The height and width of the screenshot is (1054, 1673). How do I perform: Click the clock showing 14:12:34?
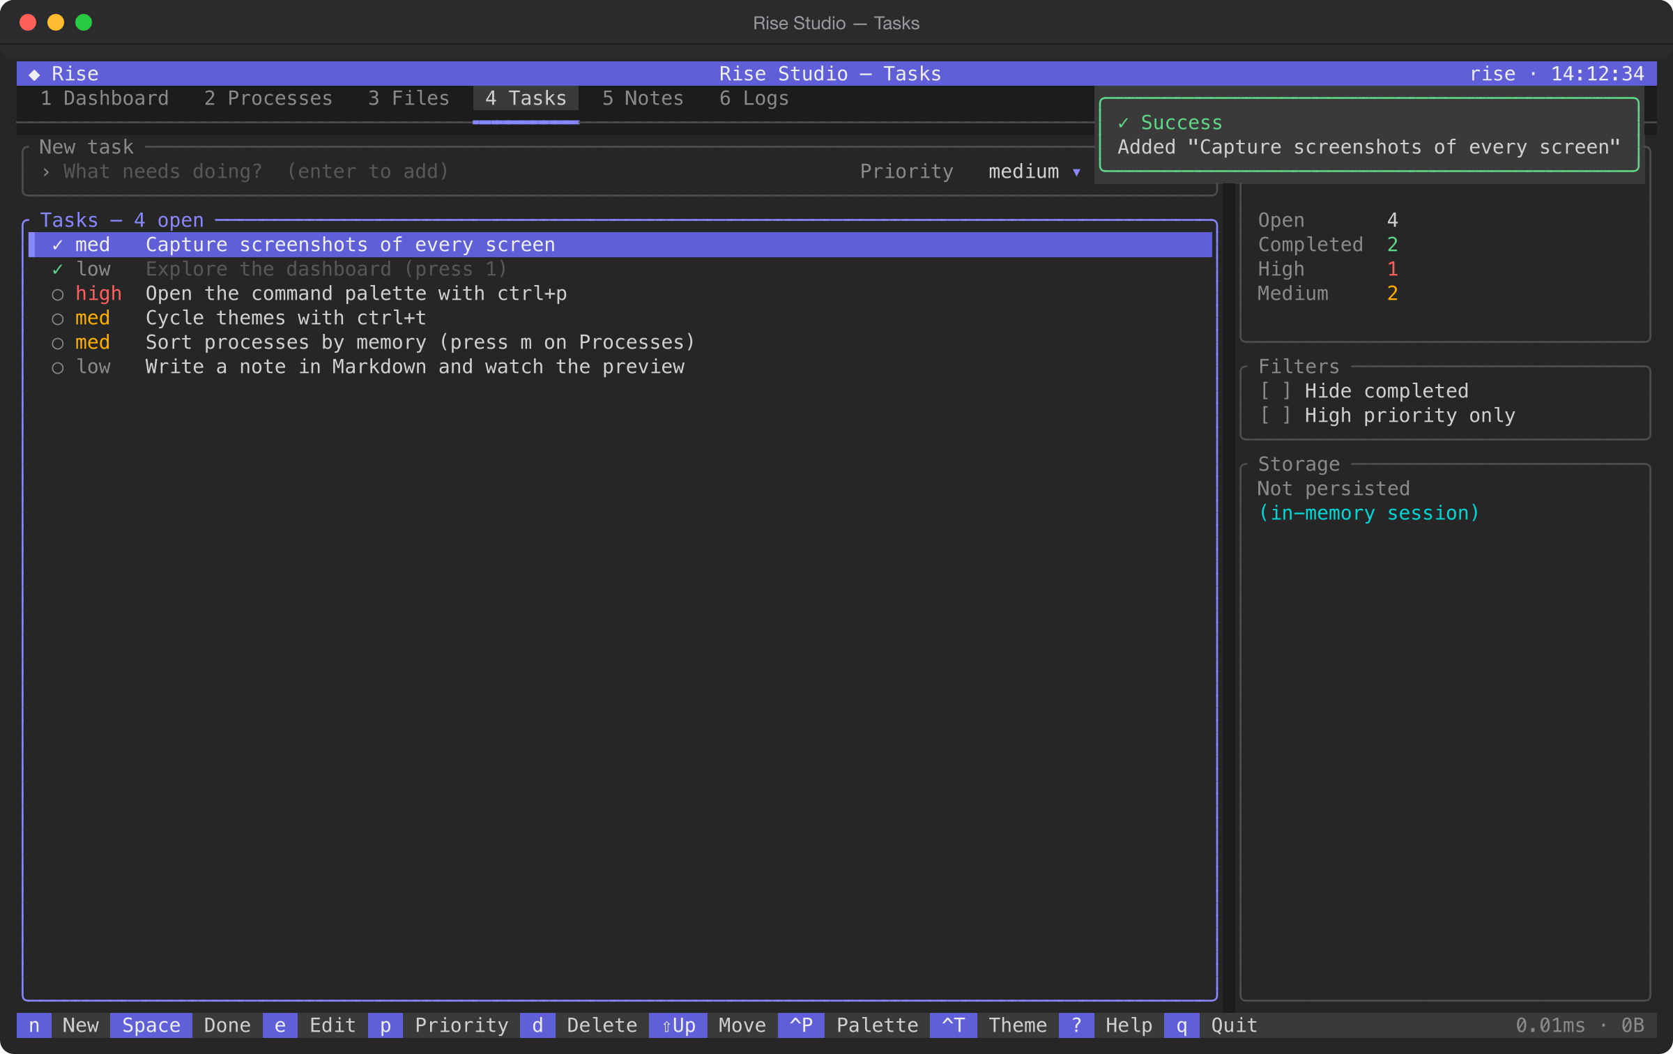click(1598, 74)
